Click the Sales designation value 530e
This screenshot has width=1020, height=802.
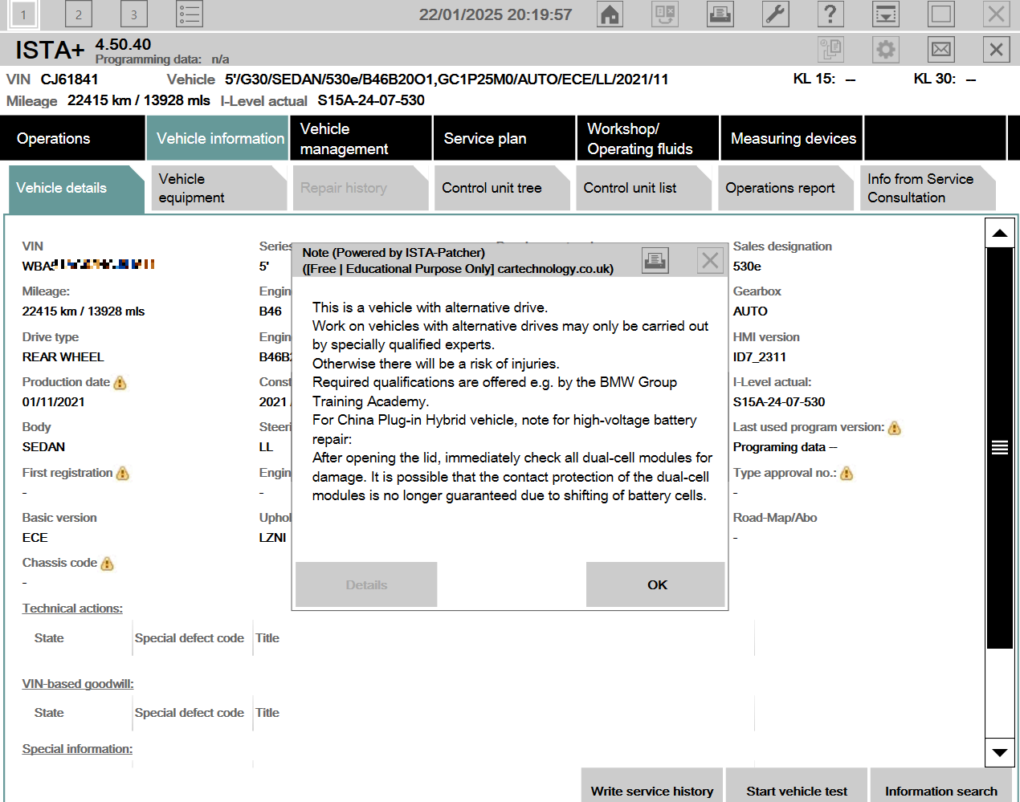(747, 267)
